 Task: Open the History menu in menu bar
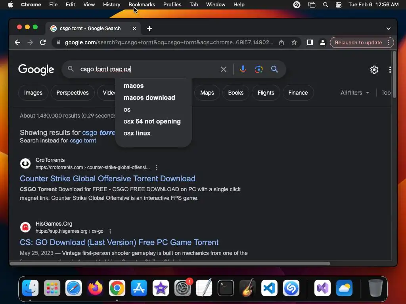[111, 5]
